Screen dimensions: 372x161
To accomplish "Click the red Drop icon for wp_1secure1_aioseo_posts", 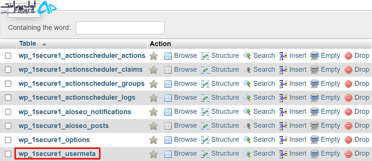I will point(348,126).
